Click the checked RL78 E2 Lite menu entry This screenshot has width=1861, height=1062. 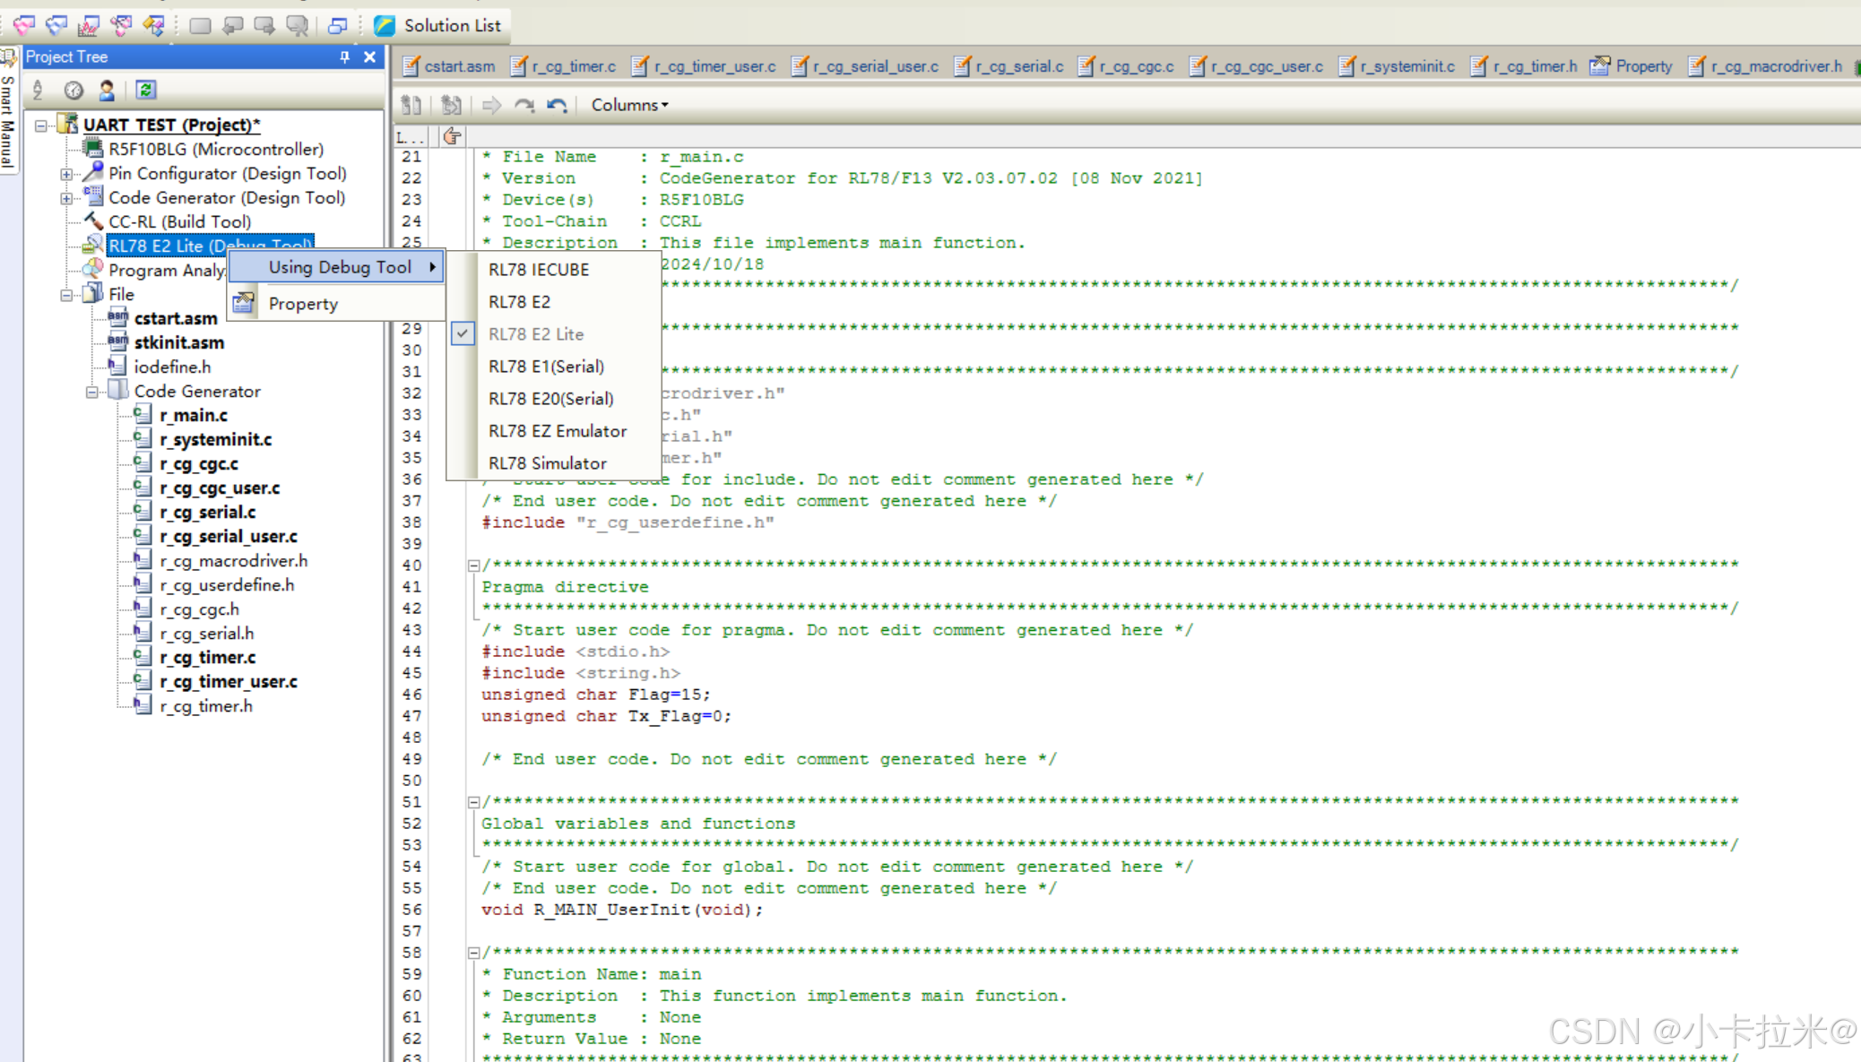point(536,334)
